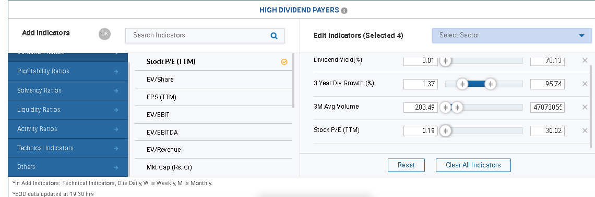The width and height of the screenshot is (595, 197).
Task: Click the Edit Indicators panel scrollbar
Action: click(x=590, y=106)
